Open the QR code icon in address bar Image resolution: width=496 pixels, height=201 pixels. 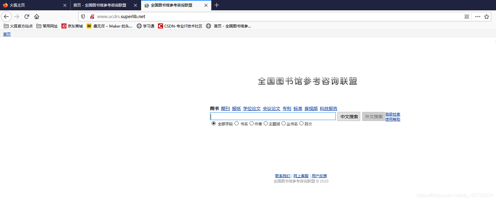[467, 17]
